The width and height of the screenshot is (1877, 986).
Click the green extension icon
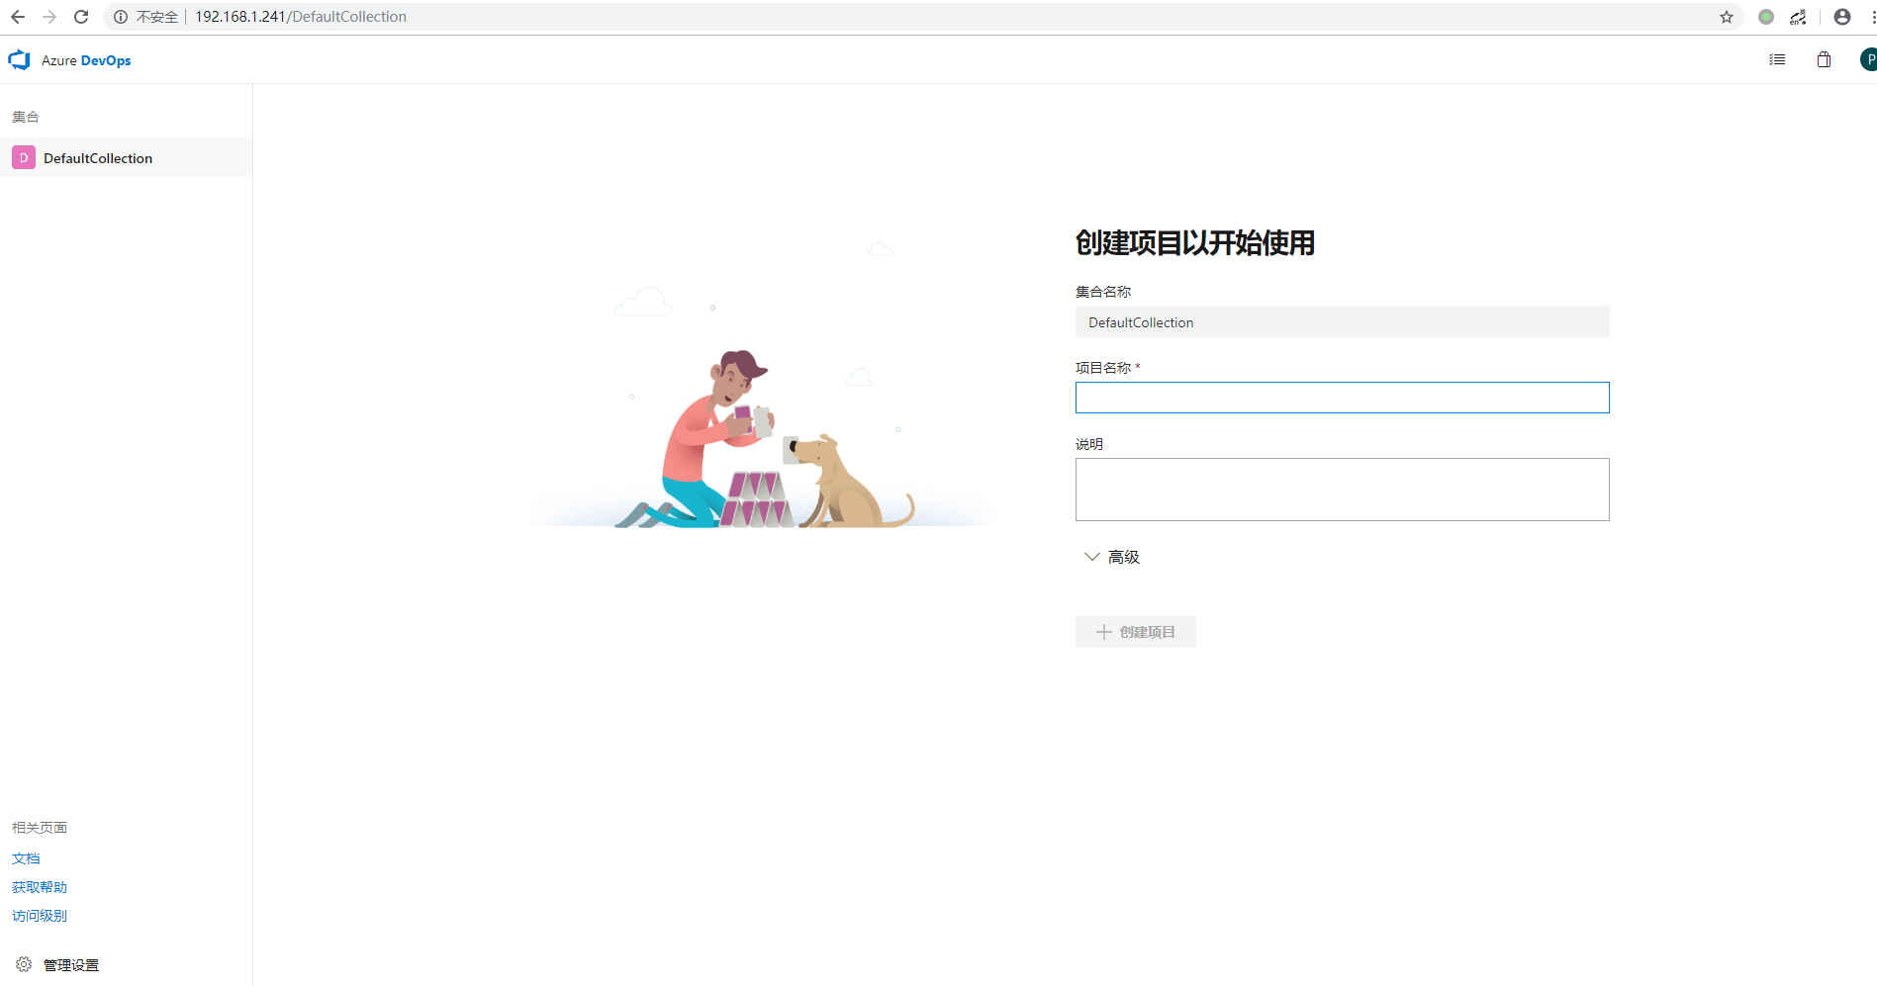pos(1766,17)
